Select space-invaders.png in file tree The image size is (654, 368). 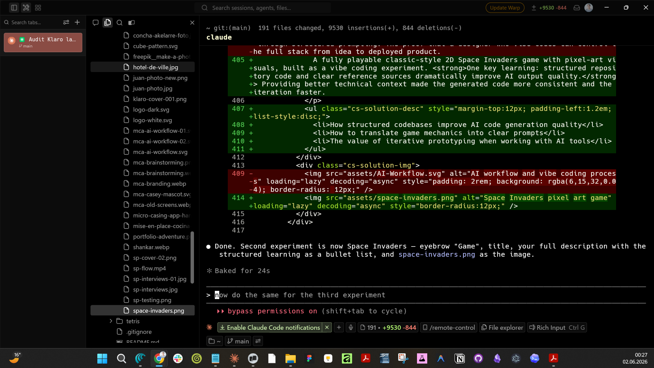tap(142, 311)
